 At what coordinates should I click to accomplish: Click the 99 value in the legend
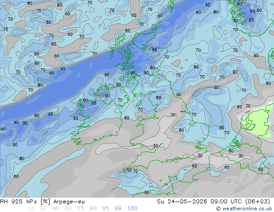click(118, 209)
